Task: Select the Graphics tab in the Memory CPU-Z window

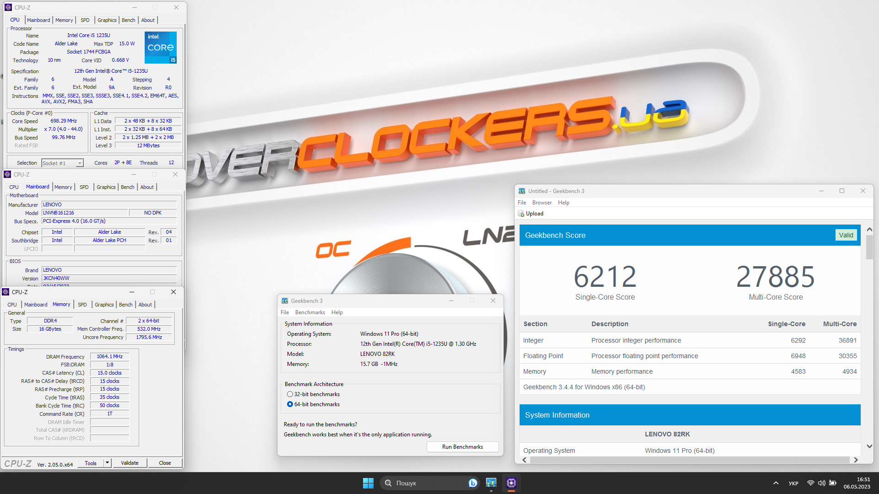Action: point(104,305)
